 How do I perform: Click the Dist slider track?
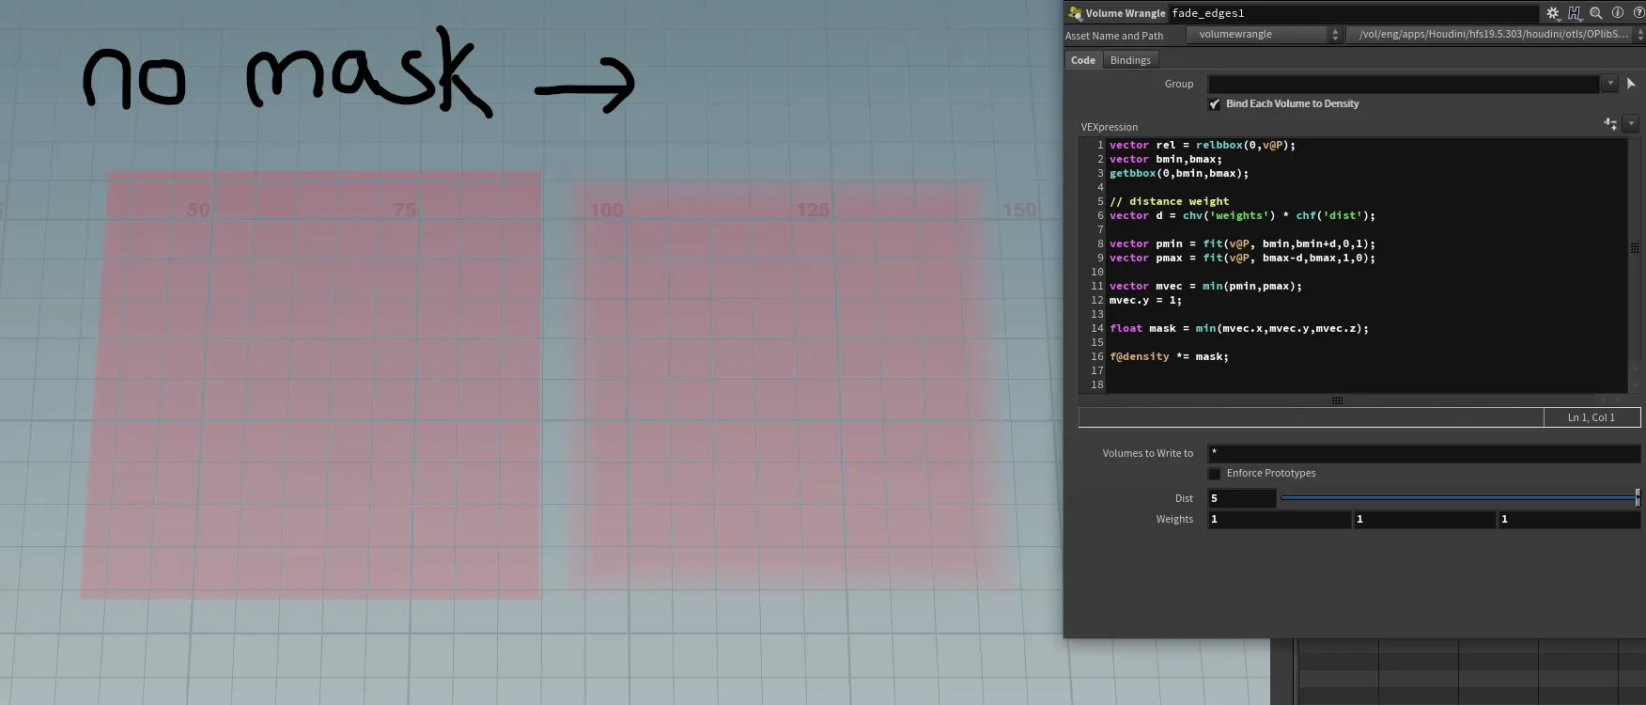click(1456, 498)
